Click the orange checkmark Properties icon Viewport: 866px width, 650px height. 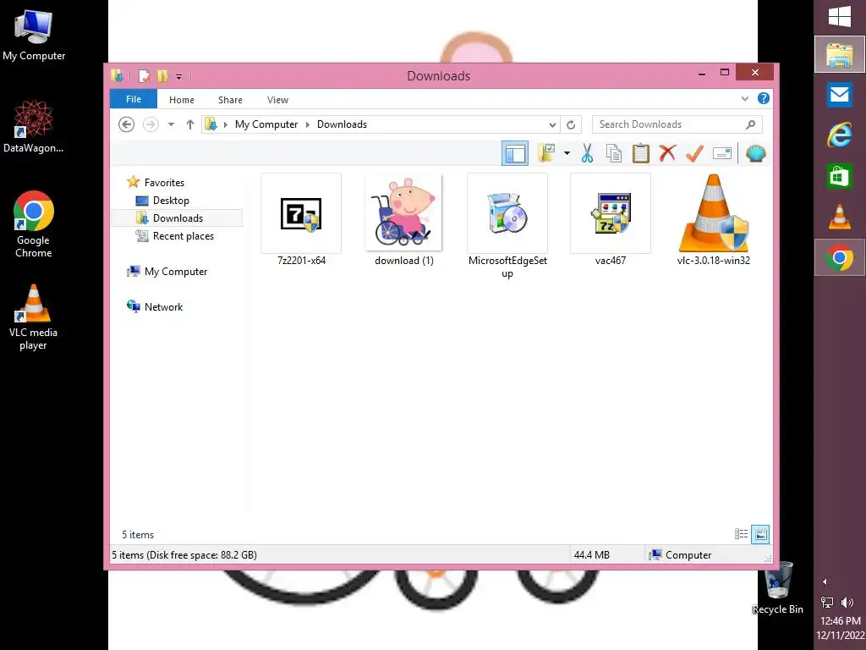point(694,153)
